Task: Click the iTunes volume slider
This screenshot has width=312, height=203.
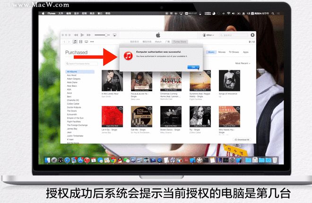Action: (102, 35)
